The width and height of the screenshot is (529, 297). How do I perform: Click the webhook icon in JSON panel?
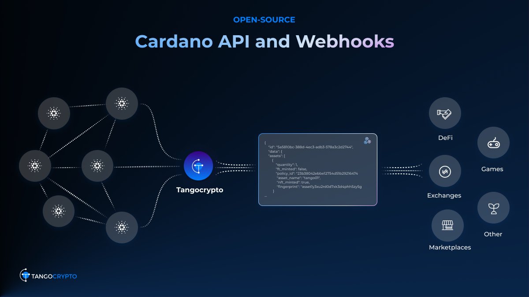pos(367,141)
